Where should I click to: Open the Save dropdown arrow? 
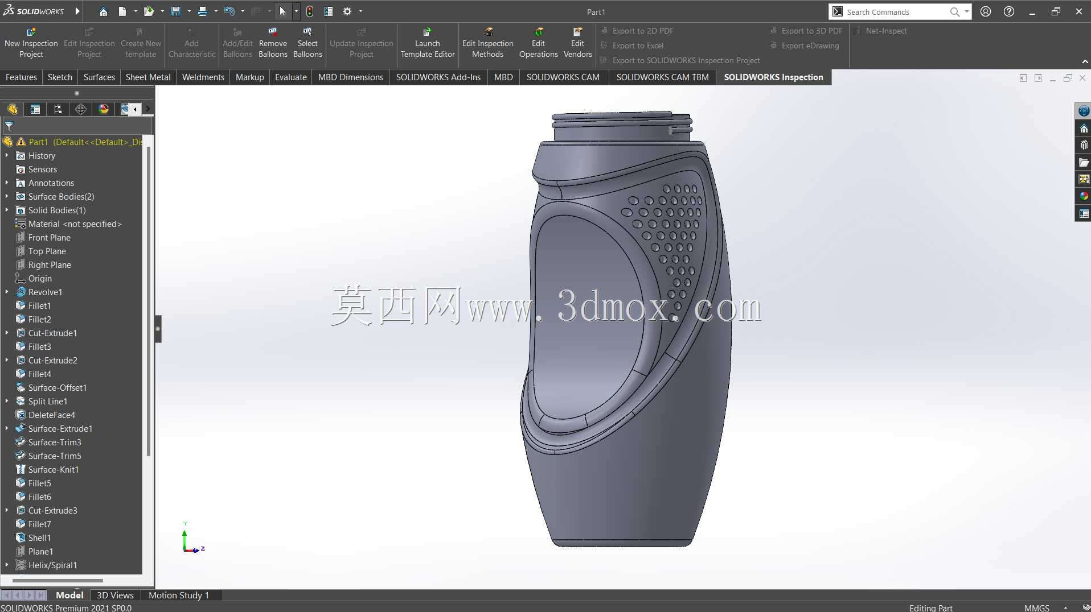[188, 11]
